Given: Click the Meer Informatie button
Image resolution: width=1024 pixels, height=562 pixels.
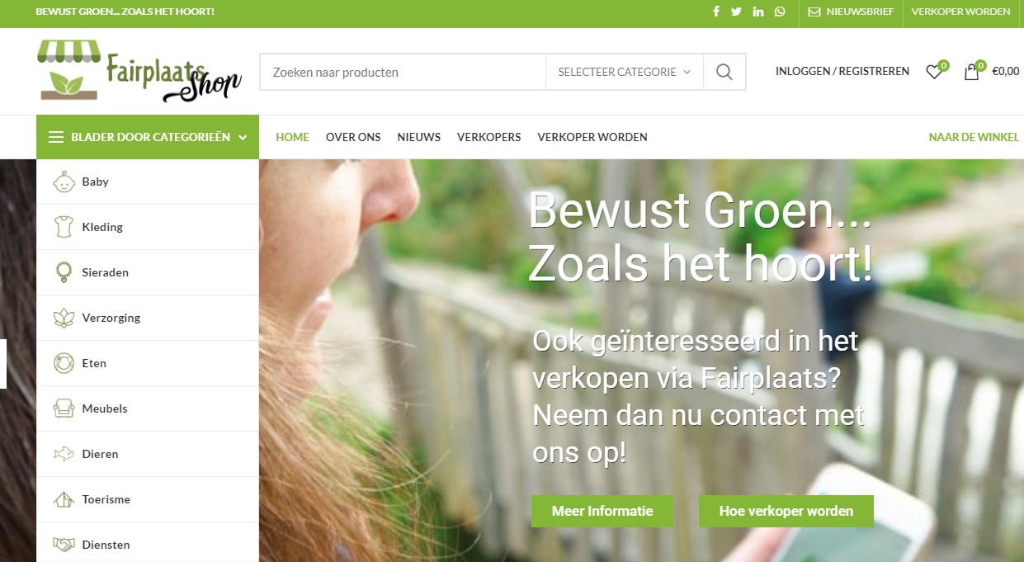Looking at the screenshot, I should click(602, 511).
